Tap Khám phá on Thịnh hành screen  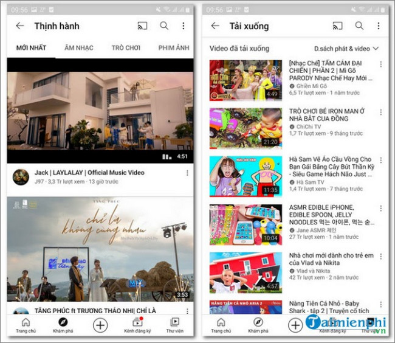point(63,325)
